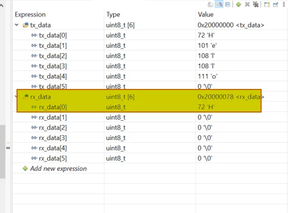Click the value 0x20000000 <tx_data>

tap(231, 25)
